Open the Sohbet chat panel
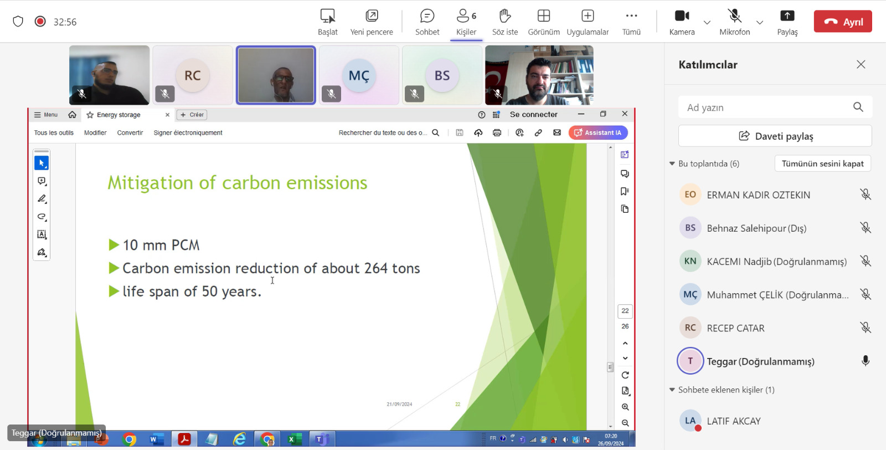The height and width of the screenshot is (450, 886). click(x=427, y=22)
